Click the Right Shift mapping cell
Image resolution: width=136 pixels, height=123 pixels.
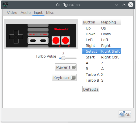point(110,51)
